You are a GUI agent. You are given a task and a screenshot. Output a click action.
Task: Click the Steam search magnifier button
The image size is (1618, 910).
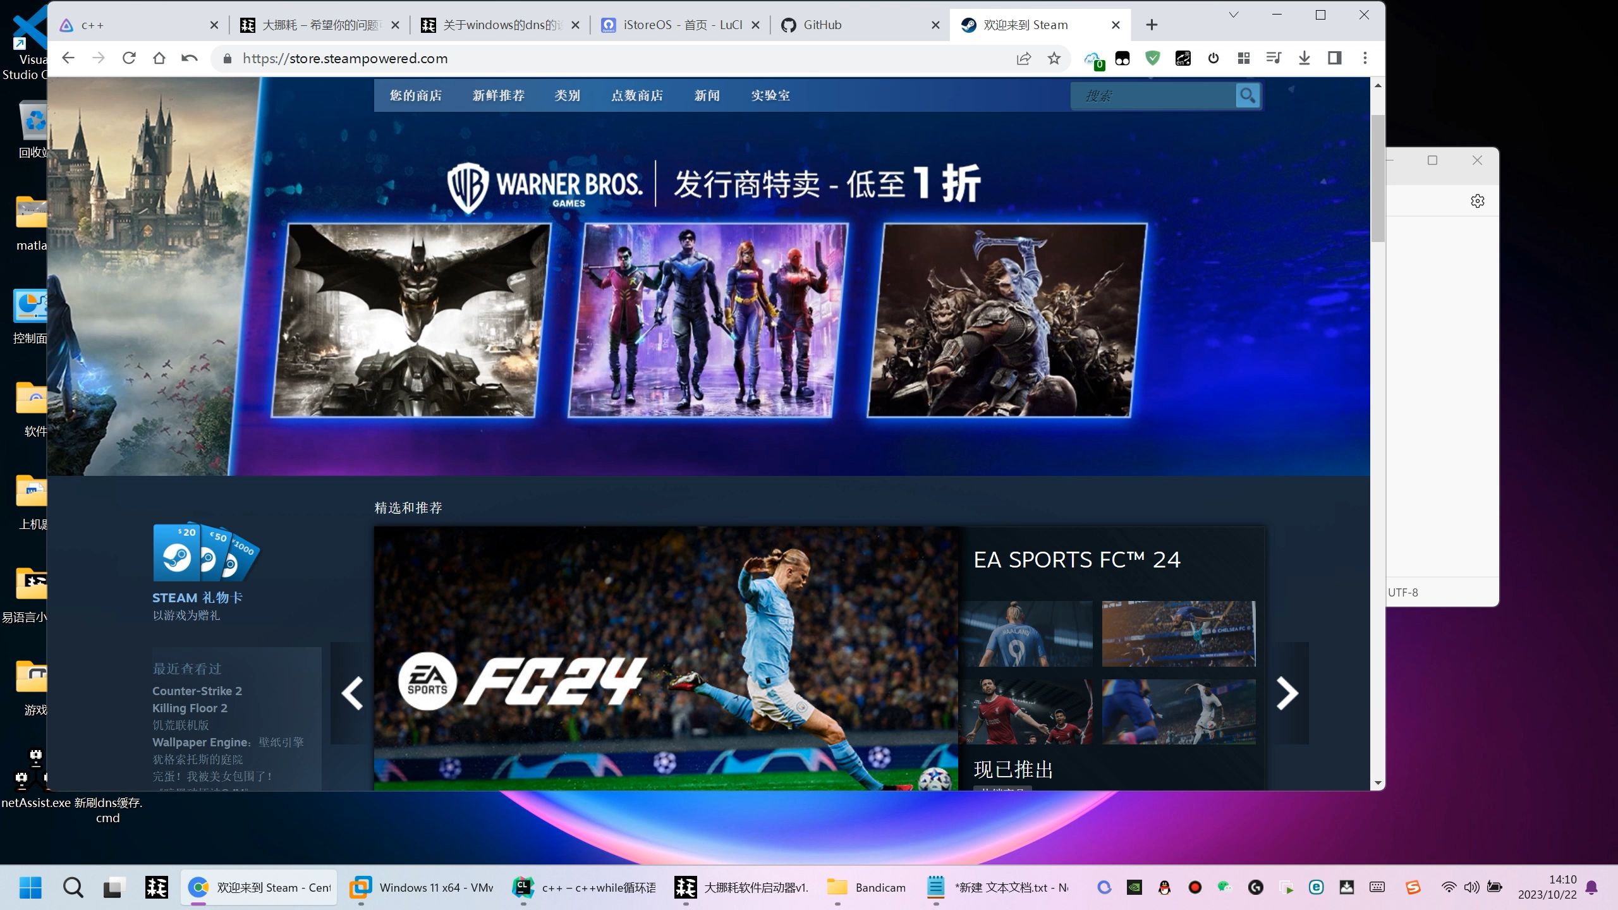[x=1248, y=95]
